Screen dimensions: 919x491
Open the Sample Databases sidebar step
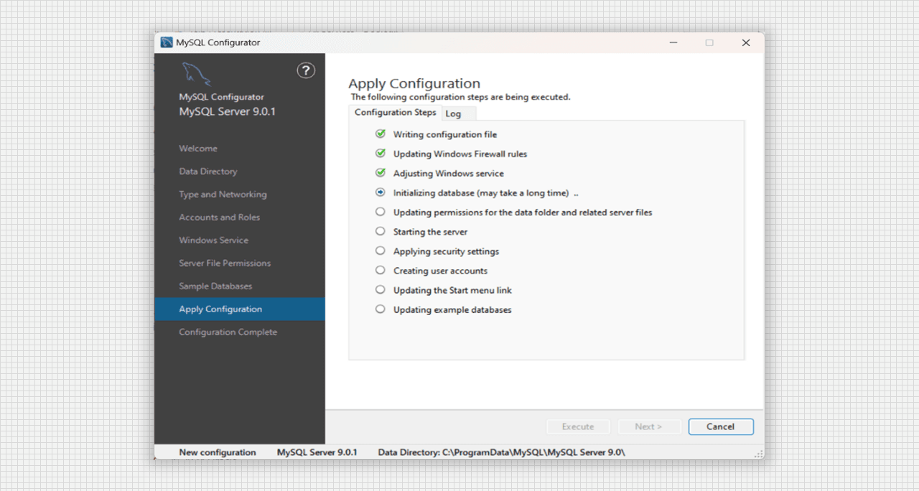pyautogui.click(x=215, y=286)
